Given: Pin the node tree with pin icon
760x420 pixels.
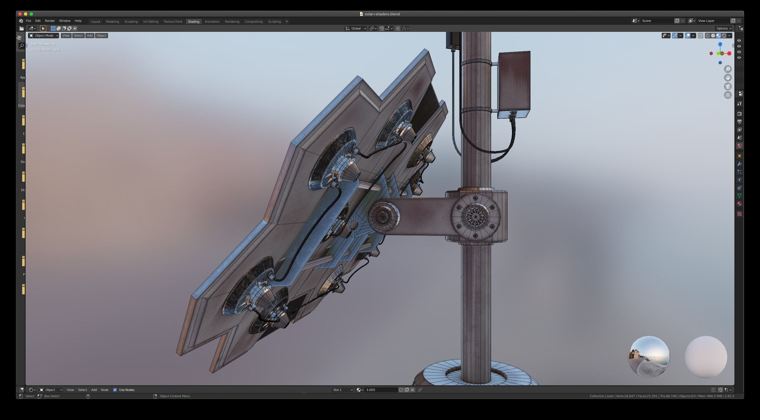Looking at the screenshot, I should click(x=420, y=390).
